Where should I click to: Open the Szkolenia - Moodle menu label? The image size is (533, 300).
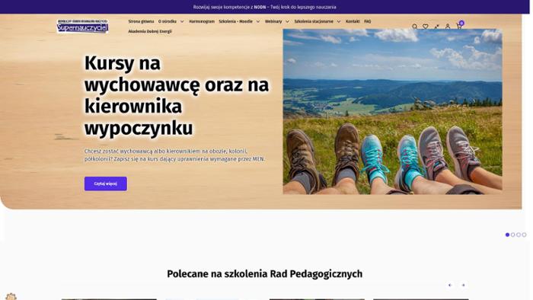pos(235,21)
